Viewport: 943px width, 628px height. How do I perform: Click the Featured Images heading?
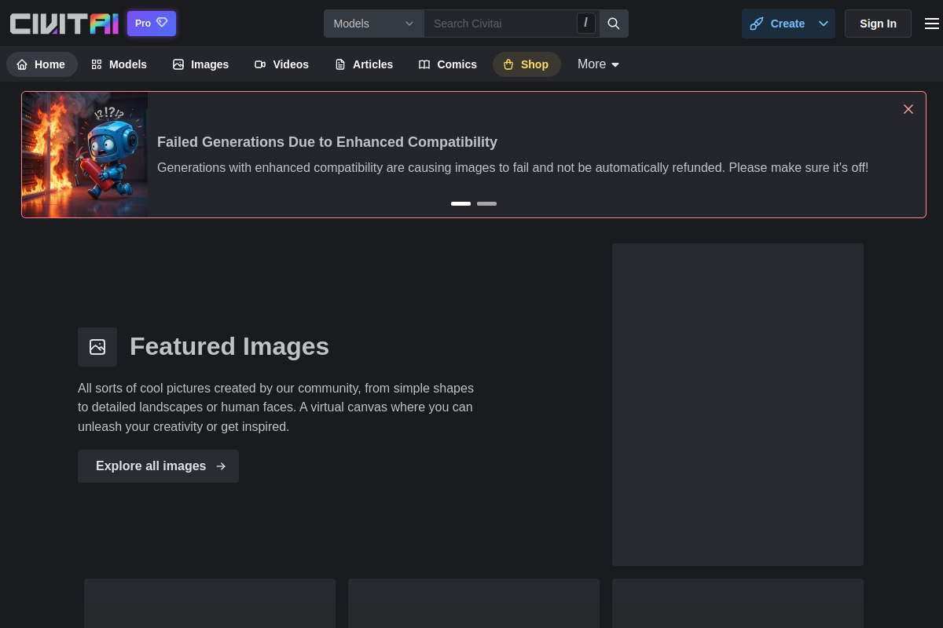pos(229,346)
